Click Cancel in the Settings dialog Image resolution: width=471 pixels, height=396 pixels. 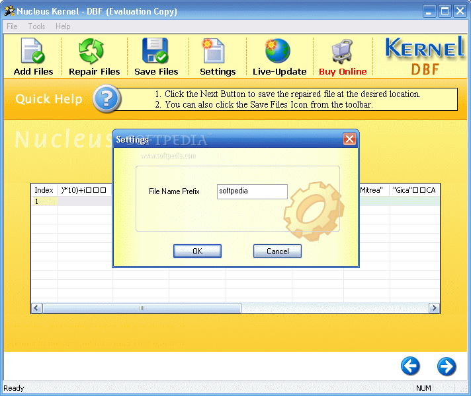click(277, 251)
